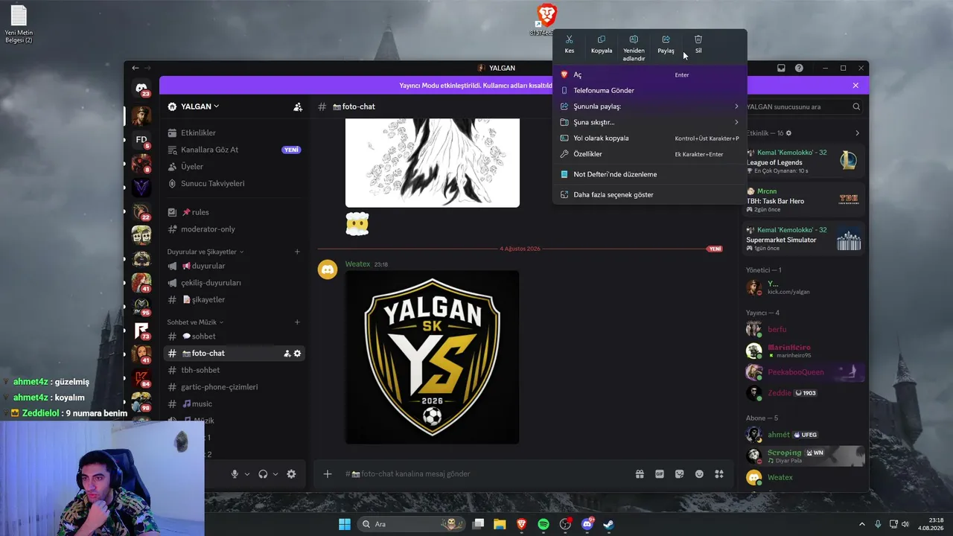
Task: Click the Paylaş share icon
Action: 666,39
